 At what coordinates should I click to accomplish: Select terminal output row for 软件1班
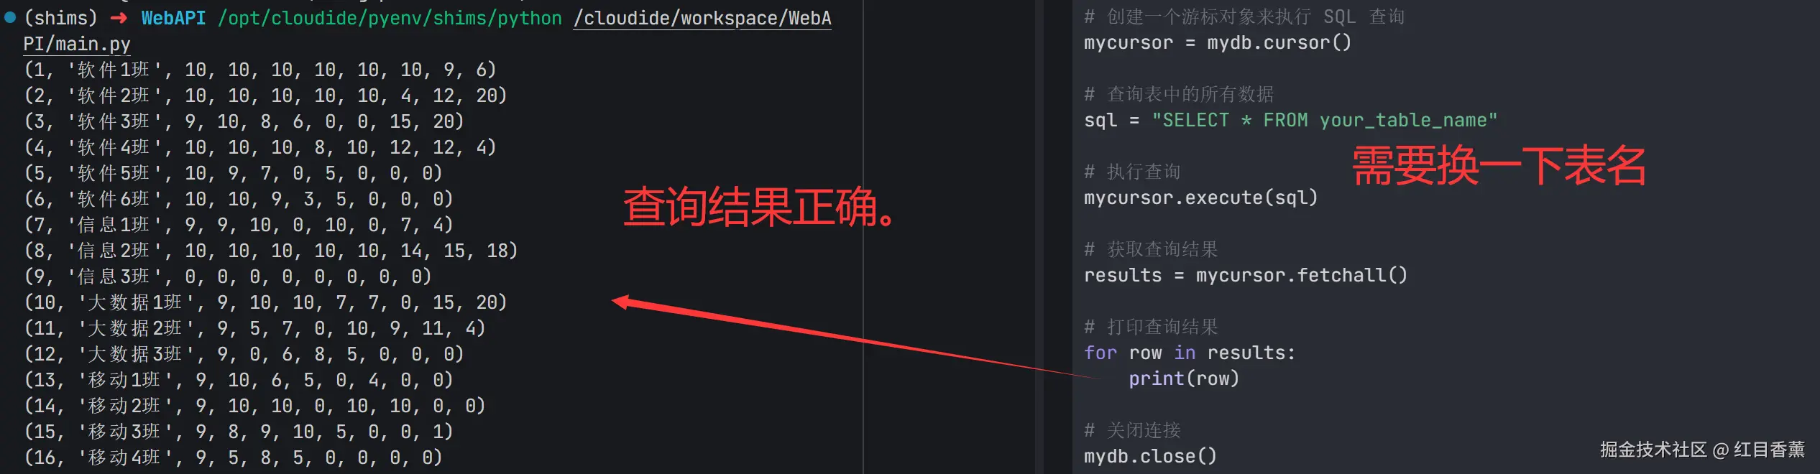pos(260,70)
